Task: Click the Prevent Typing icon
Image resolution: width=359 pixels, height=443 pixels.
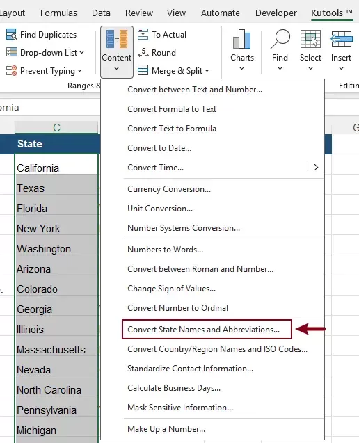Action: 12,71
